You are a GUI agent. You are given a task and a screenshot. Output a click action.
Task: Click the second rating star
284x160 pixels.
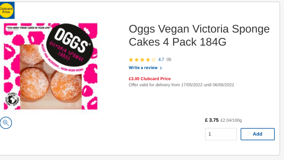[x=136, y=60]
